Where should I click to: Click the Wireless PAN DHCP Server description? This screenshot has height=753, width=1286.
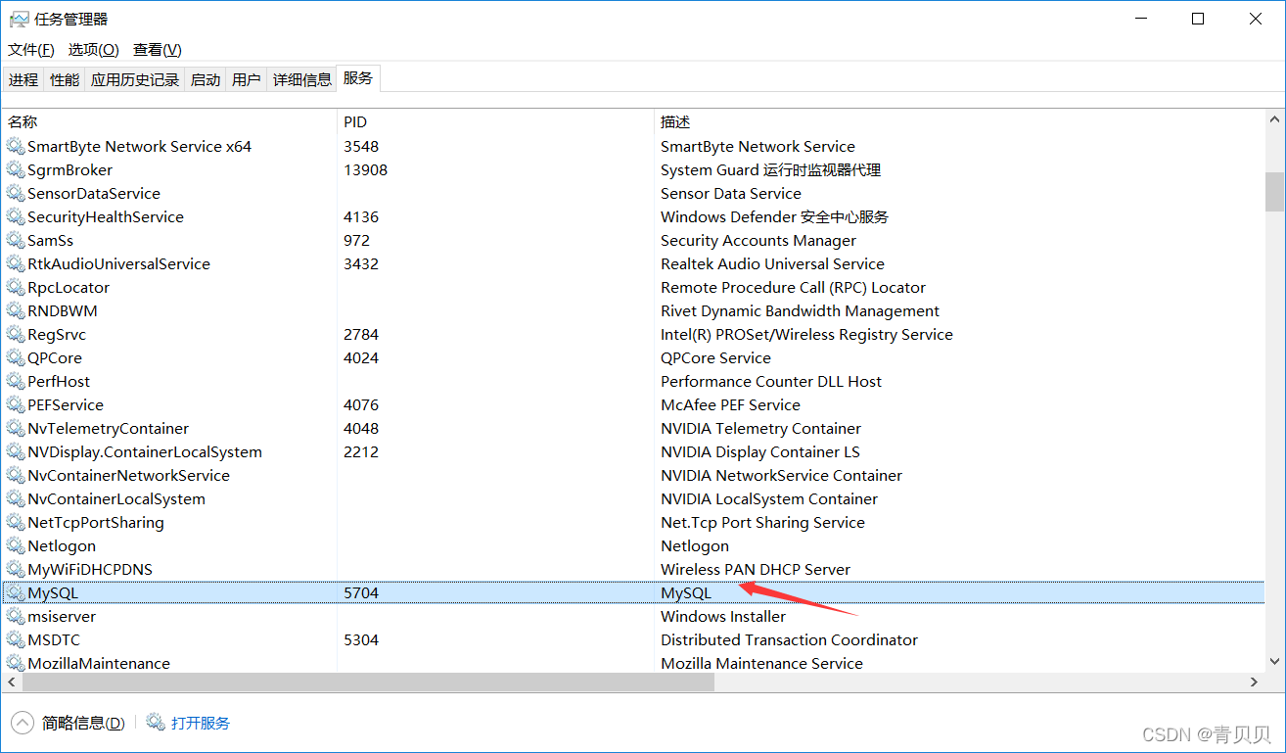pos(756,570)
